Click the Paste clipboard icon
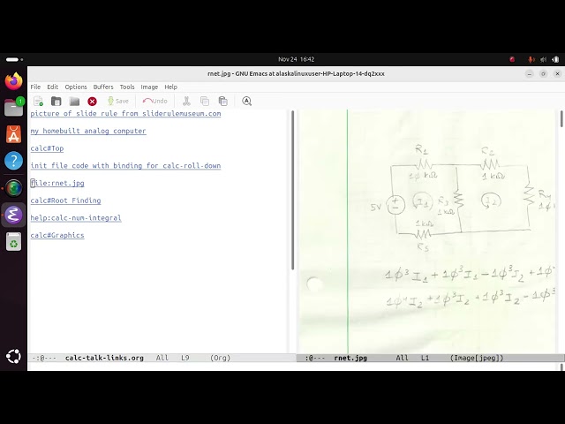The height and width of the screenshot is (424, 565). pyautogui.click(x=223, y=102)
